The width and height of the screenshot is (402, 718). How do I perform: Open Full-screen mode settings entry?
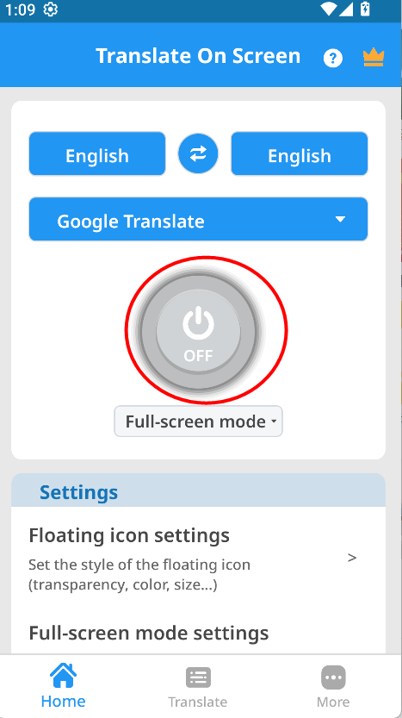coord(198,634)
